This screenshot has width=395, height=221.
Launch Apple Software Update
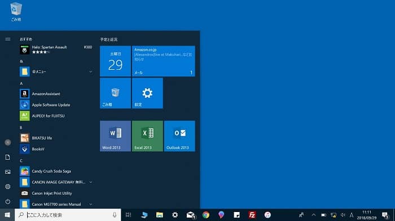pos(56,105)
